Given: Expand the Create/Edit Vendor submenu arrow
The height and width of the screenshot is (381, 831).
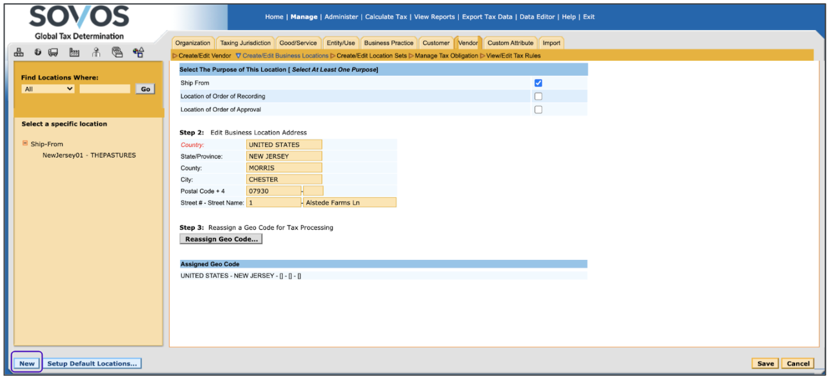Looking at the screenshot, I should (x=175, y=56).
